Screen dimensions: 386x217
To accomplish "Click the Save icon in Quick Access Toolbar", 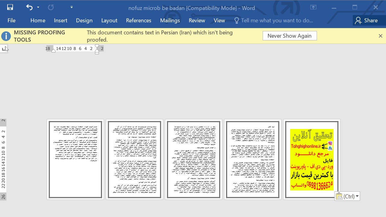I will click(10, 7).
